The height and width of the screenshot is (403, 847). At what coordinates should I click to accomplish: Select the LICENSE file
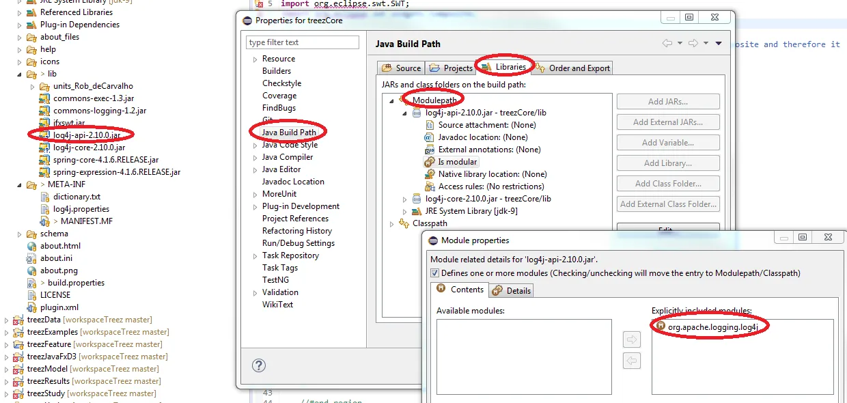[x=55, y=295]
